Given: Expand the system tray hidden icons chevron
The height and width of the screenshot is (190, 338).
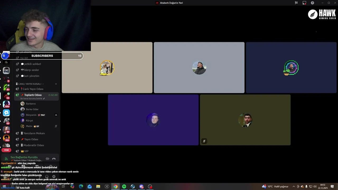Looking at the screenshot, I should (x=294, y=187).
